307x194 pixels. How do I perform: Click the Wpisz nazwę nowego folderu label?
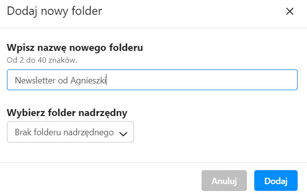pos(75,48)
